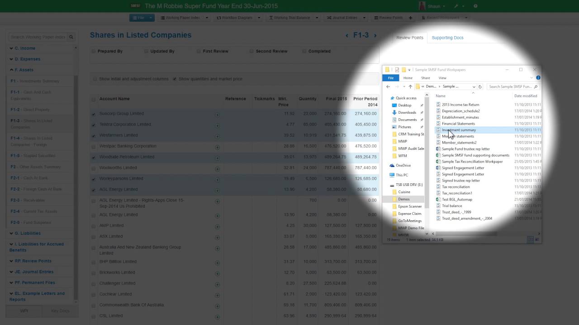Open Desktop in Quick access
Image resolution: width=579 pixels, height=325 pixels.
[404, 105]
